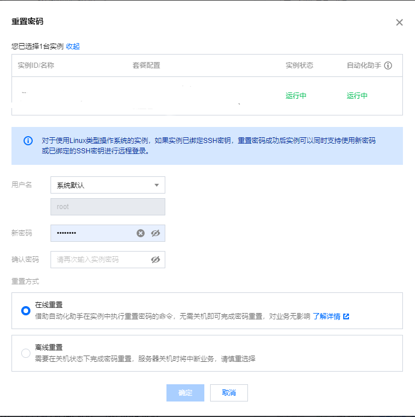This screenshot has width=415, height=417.
Task: Click the 套餐配置 column header
Action: pyautogui.click(x=146, y=65)
